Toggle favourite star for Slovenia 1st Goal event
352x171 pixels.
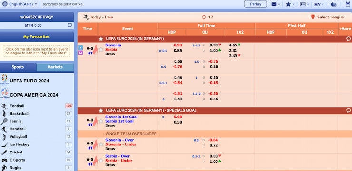101,121
